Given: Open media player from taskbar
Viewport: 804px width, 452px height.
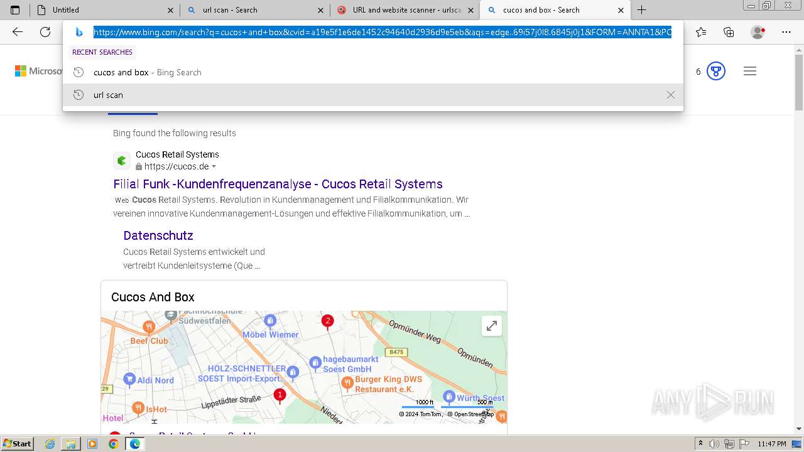Looking at the screenshot, I should [x=92, y=444].
